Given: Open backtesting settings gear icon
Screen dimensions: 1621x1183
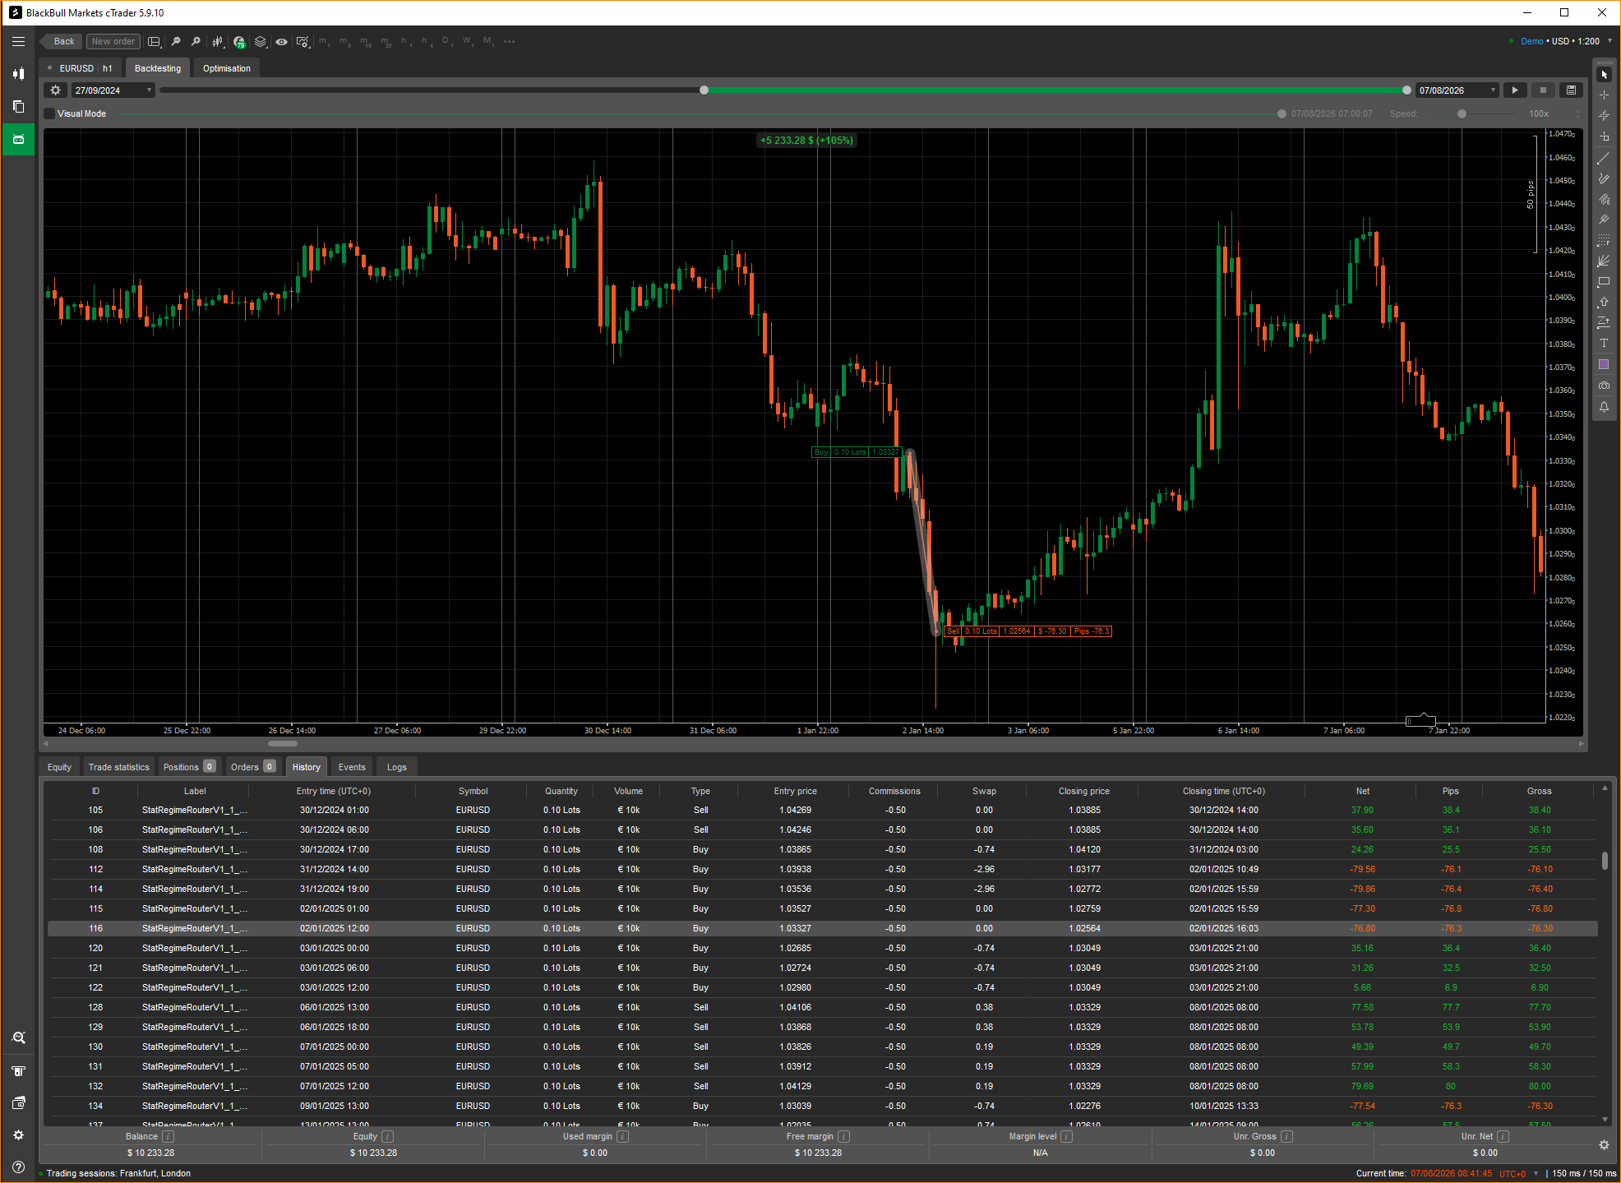Looking at the screenshot, I should pos(56,90).
